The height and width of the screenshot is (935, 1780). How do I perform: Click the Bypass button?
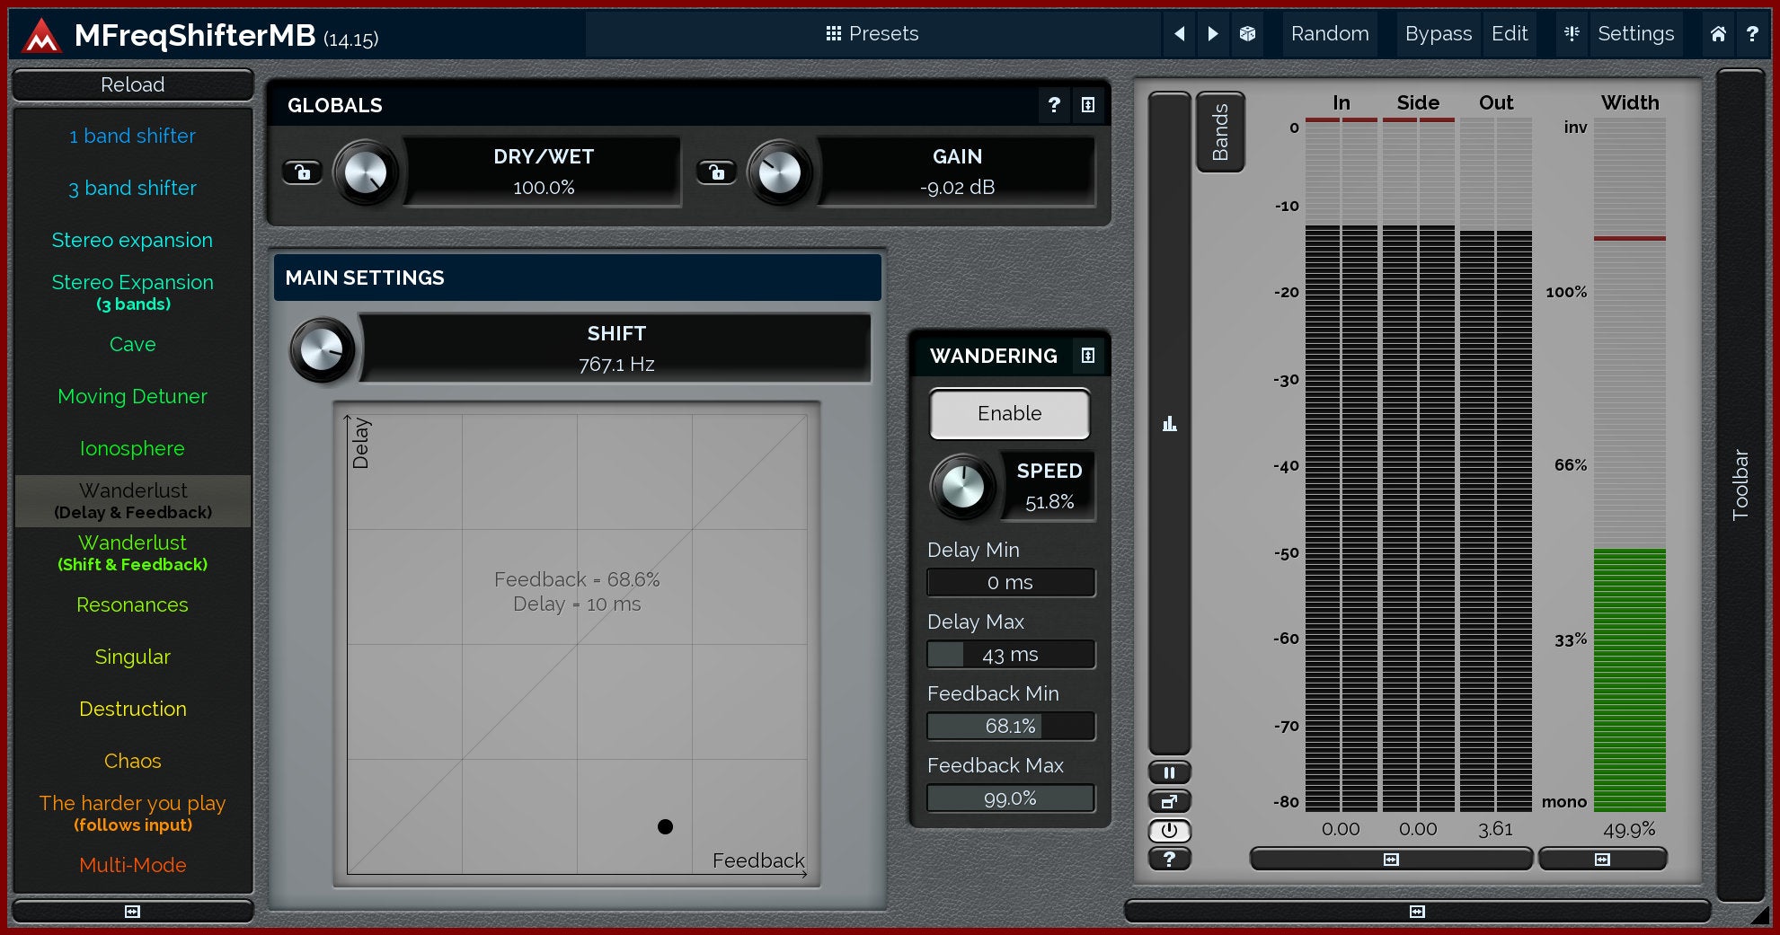pos(1438,34)
